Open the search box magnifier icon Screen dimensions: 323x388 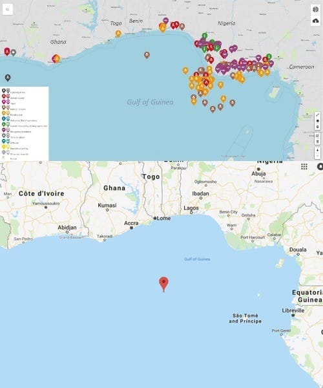coord(7,10)
